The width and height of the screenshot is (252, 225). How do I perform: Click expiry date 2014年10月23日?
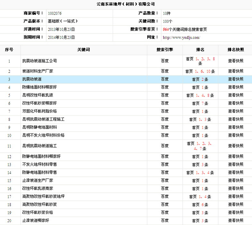pos(61,38)
